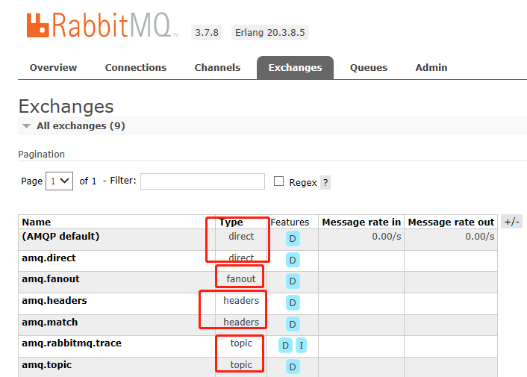Switch to the Queues tab
527x377 pixels.
pyautogui.click(x=369, y=67)
